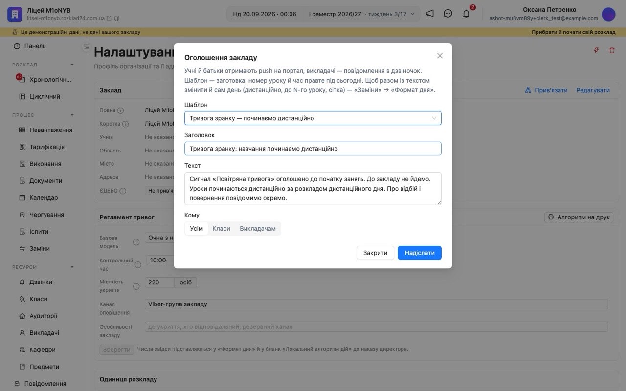626x391 pixels.
Task: Click the red lightning bolt icon
Action: (596, 50)
